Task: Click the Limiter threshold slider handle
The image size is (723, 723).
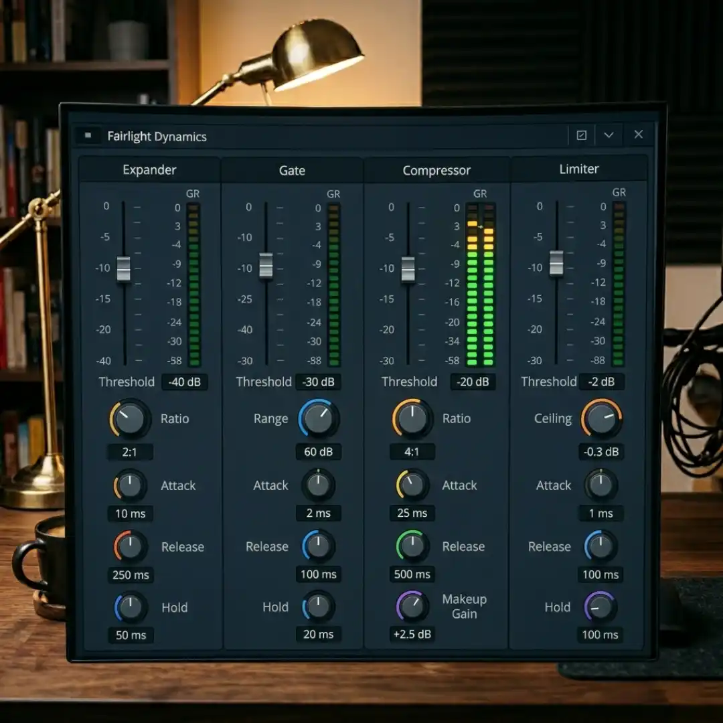Action: 556,263
